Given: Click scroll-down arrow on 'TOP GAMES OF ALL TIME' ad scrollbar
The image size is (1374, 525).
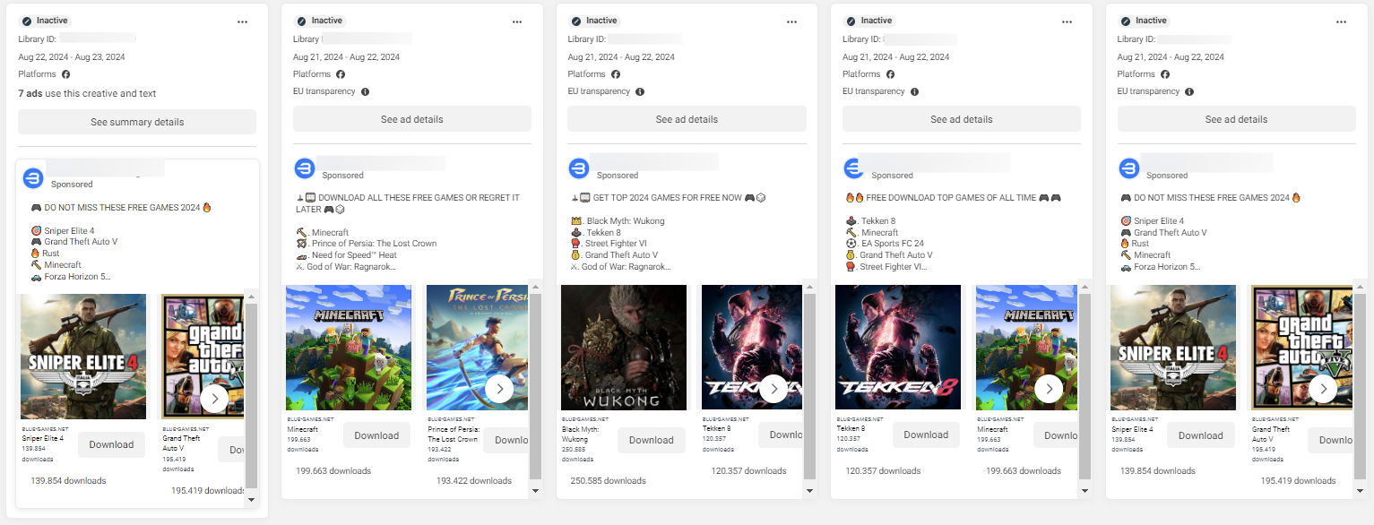Looking at the screenshot, I should click(1085, 490).
